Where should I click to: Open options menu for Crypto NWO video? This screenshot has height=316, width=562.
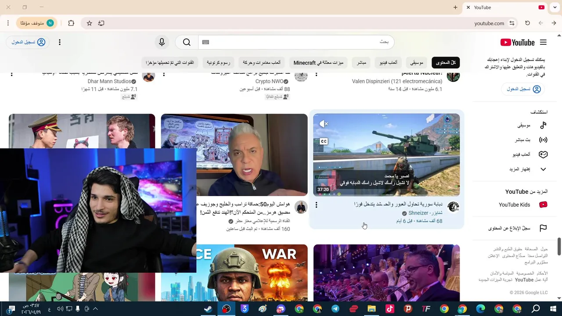coord(164,74)
